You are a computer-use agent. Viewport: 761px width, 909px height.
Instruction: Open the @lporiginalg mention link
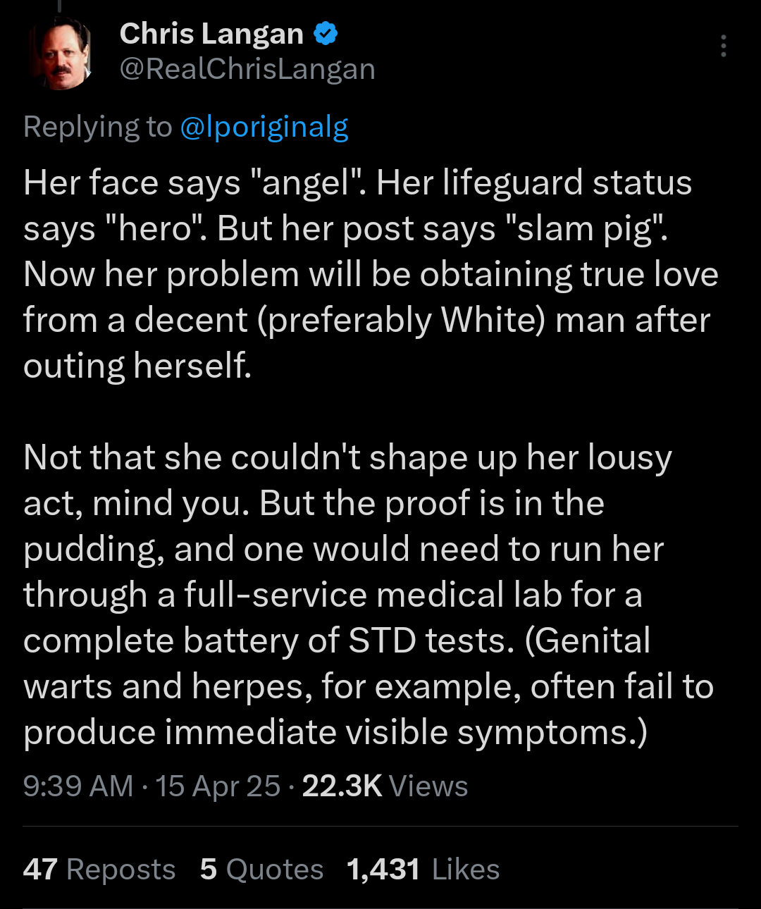[x=264, y=128]
